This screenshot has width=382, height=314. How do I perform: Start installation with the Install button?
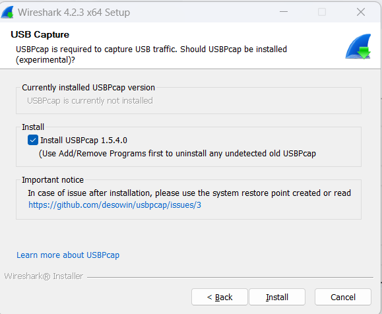pyautogui.click(x=277, y=297)
